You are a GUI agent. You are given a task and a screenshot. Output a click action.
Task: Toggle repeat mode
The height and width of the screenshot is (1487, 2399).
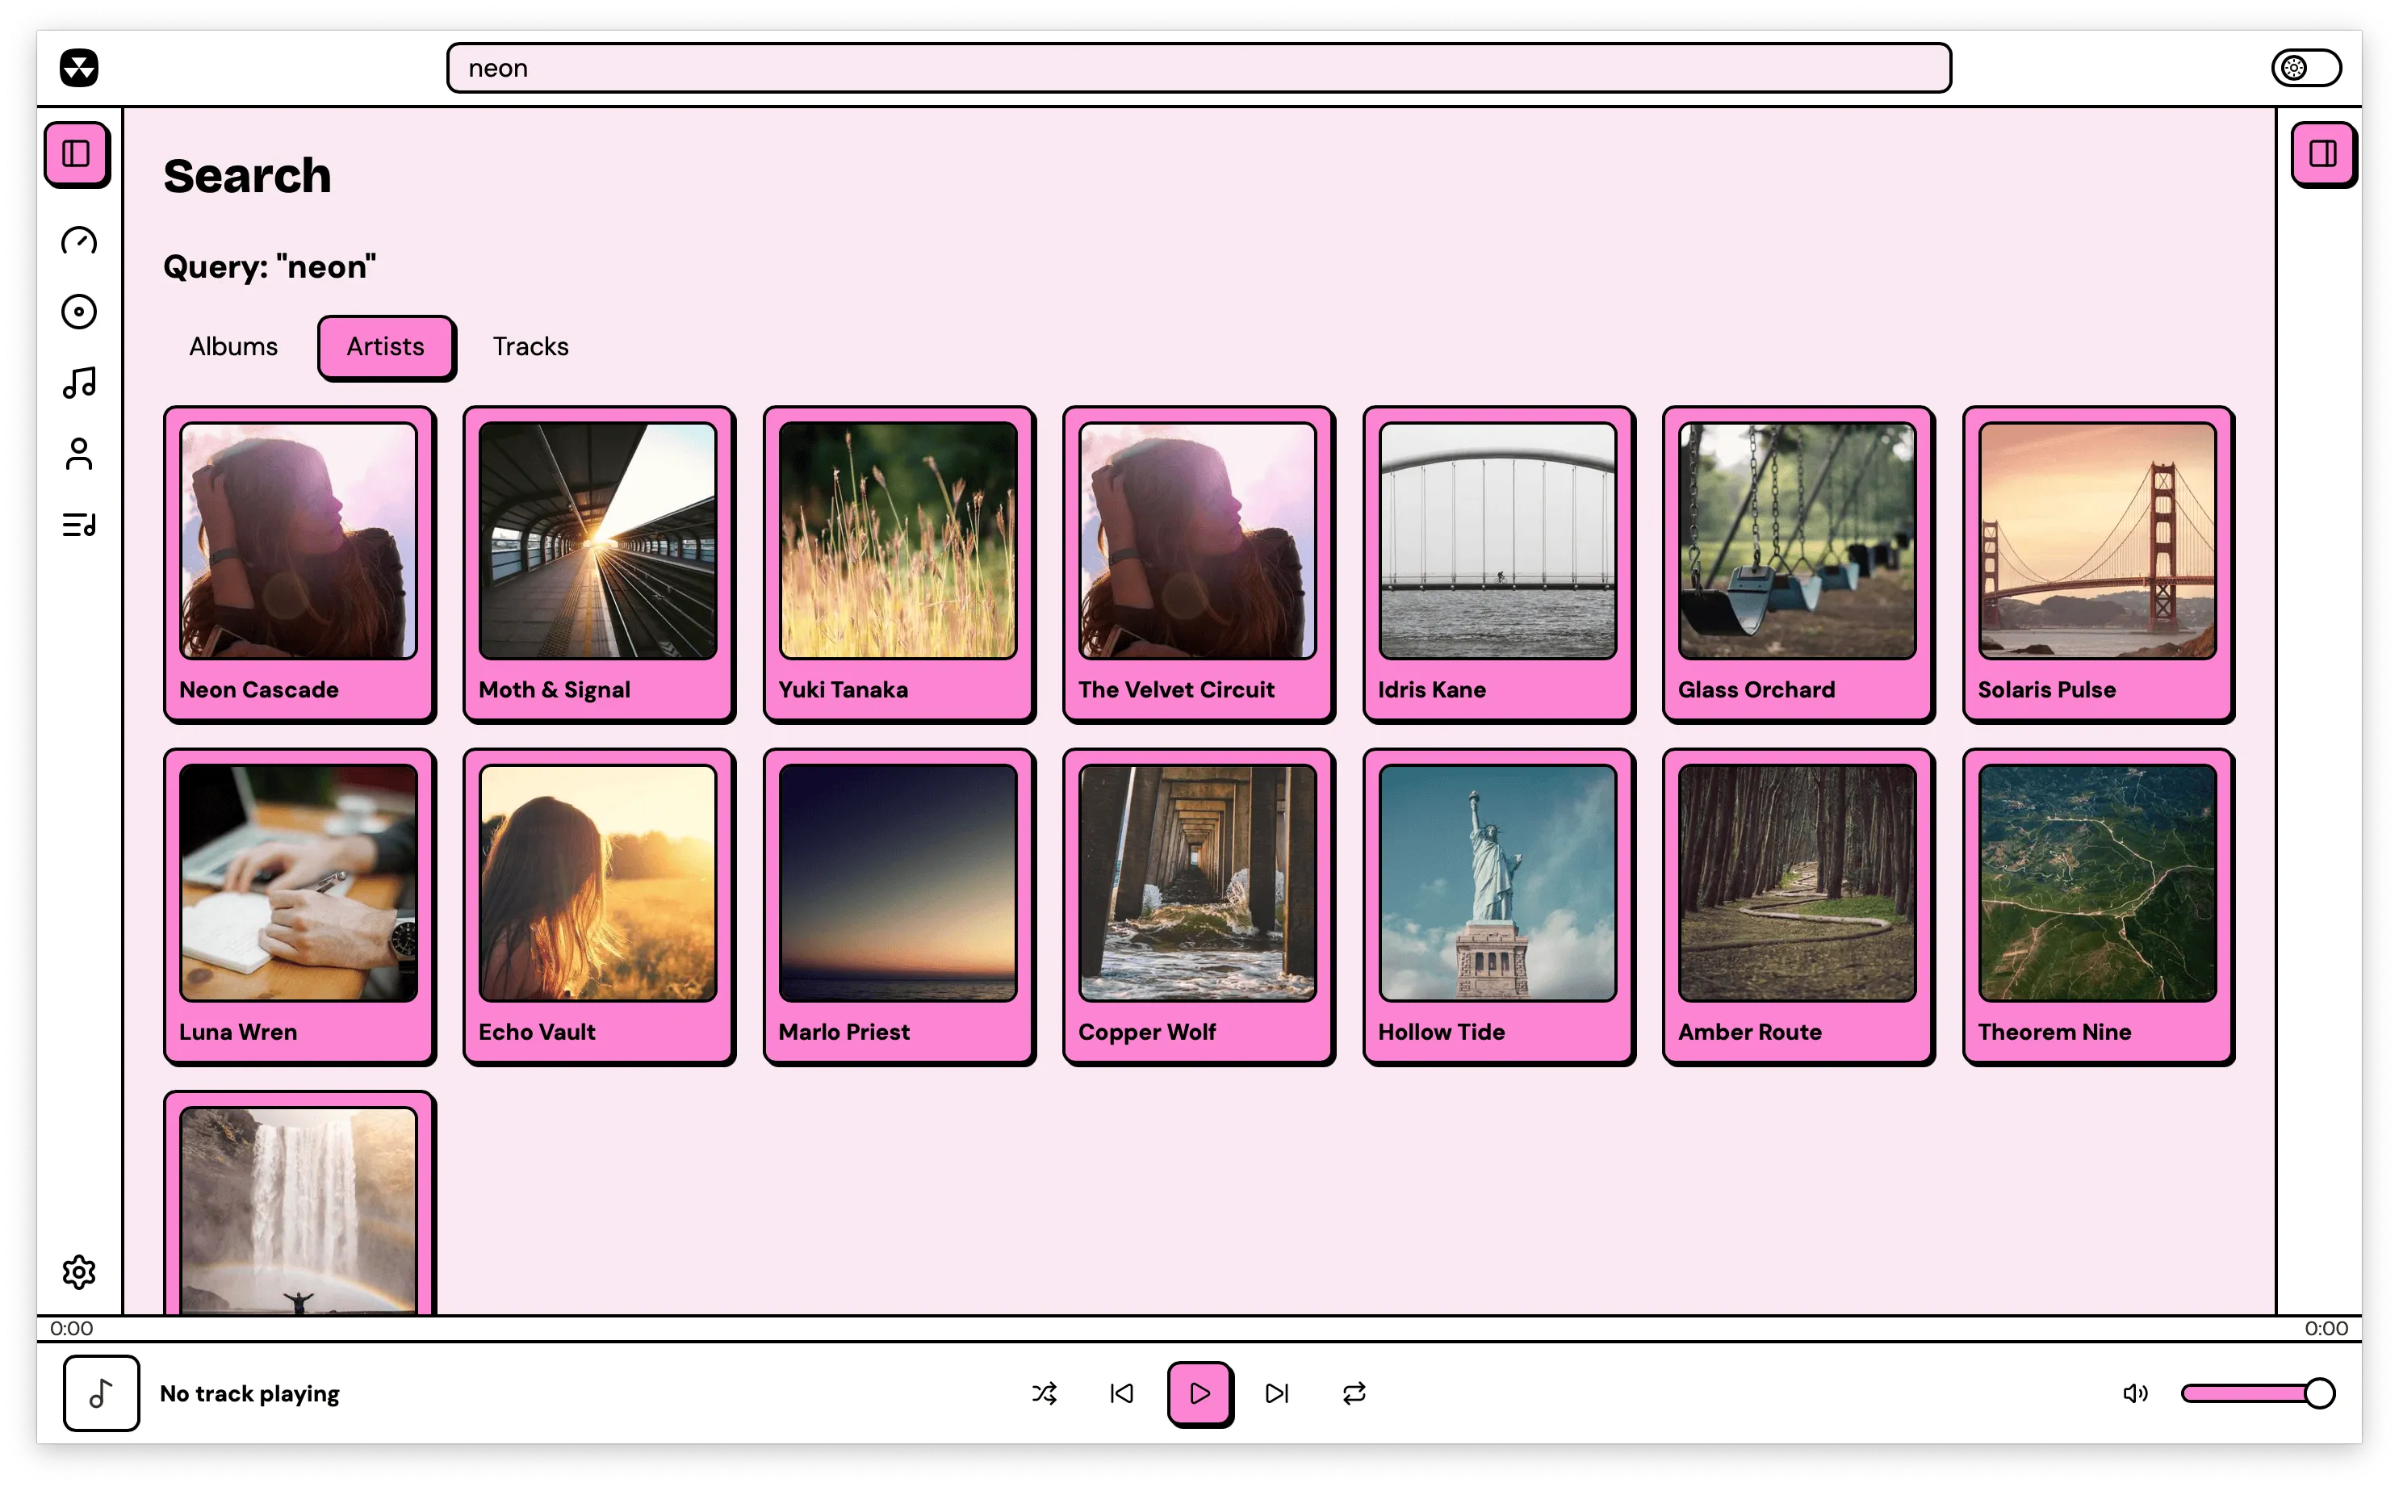(1354, 1393)
